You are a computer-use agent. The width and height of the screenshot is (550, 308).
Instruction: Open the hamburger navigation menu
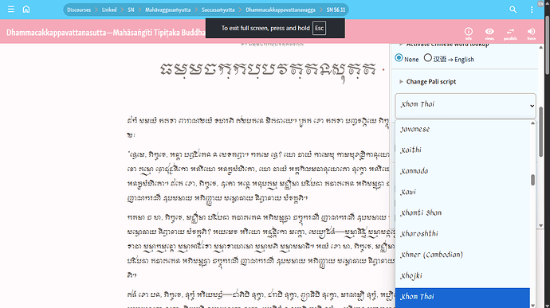coord(11,9)
